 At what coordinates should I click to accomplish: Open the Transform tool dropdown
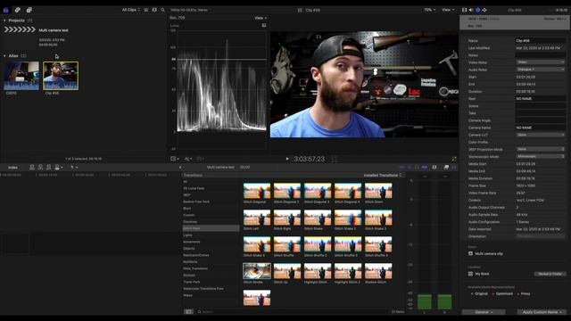click(175, 159)
